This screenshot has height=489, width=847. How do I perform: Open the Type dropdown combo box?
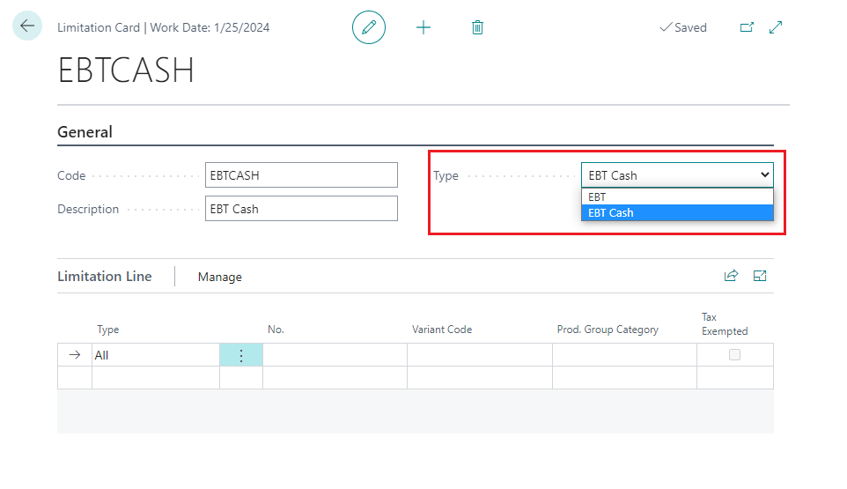pos(677,175)
